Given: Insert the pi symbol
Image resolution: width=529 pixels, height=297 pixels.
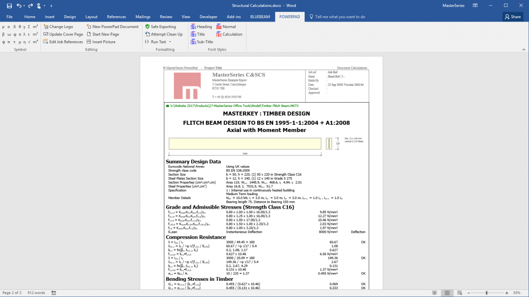Looking at the screenshot, I should 9,42.
